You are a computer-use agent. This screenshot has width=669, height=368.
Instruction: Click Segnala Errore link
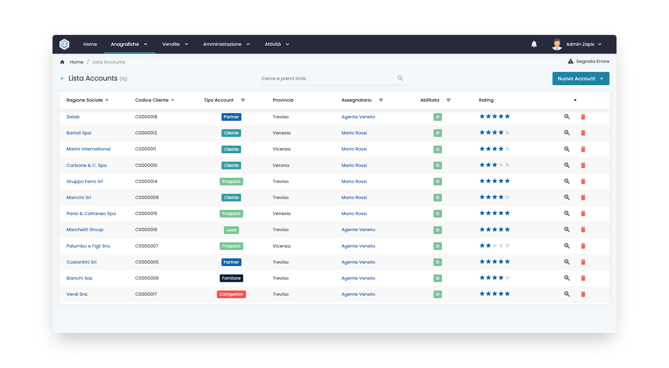coord(593,61)
